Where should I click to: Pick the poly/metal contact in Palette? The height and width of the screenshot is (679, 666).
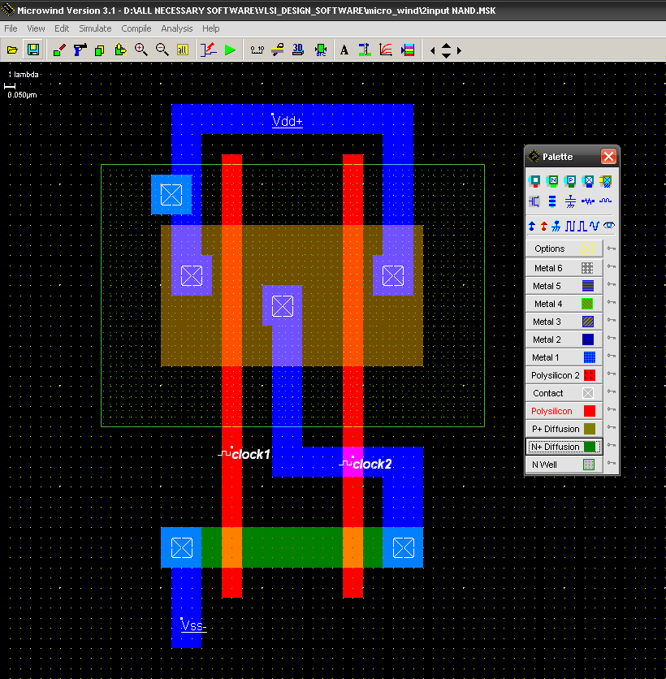534,181
